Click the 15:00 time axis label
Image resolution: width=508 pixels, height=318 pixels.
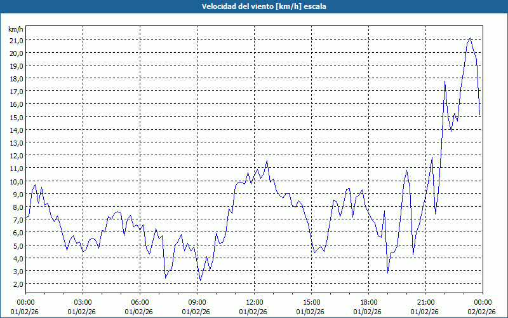click(311, 302)
